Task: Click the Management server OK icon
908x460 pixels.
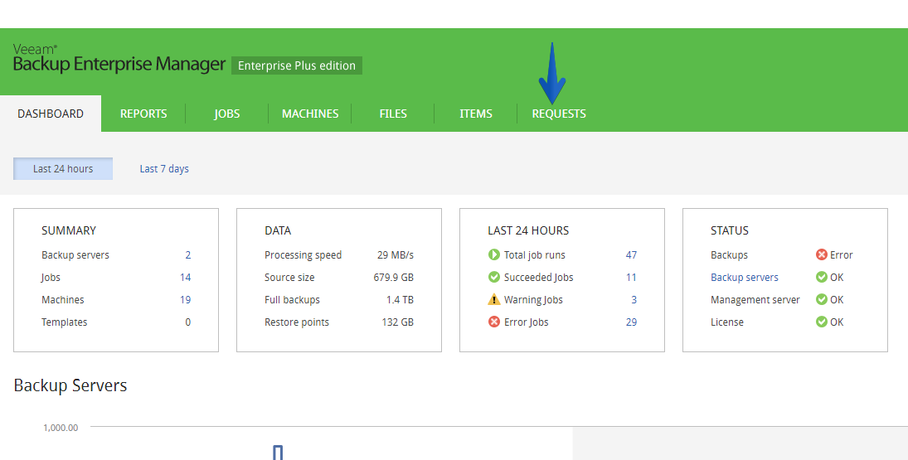Action: pos(821,299)
